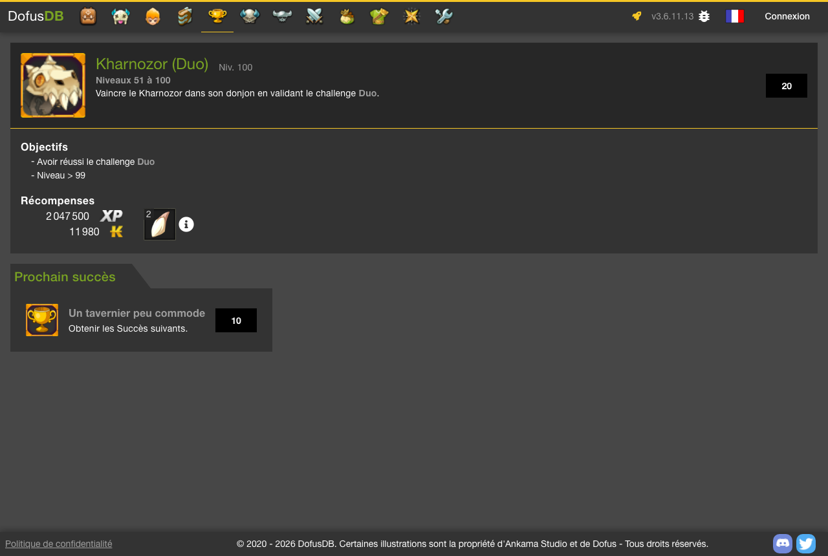Click the 'Politique de confidentialité' link

[x=59, y=544]
